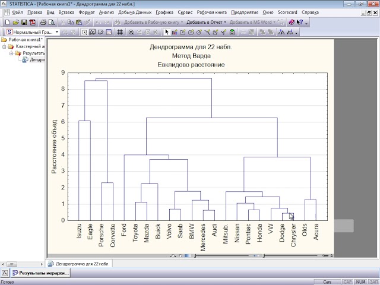380x285 pixels.
Task: Click the Find binoculars icon
Action: [x=118, y=23]
